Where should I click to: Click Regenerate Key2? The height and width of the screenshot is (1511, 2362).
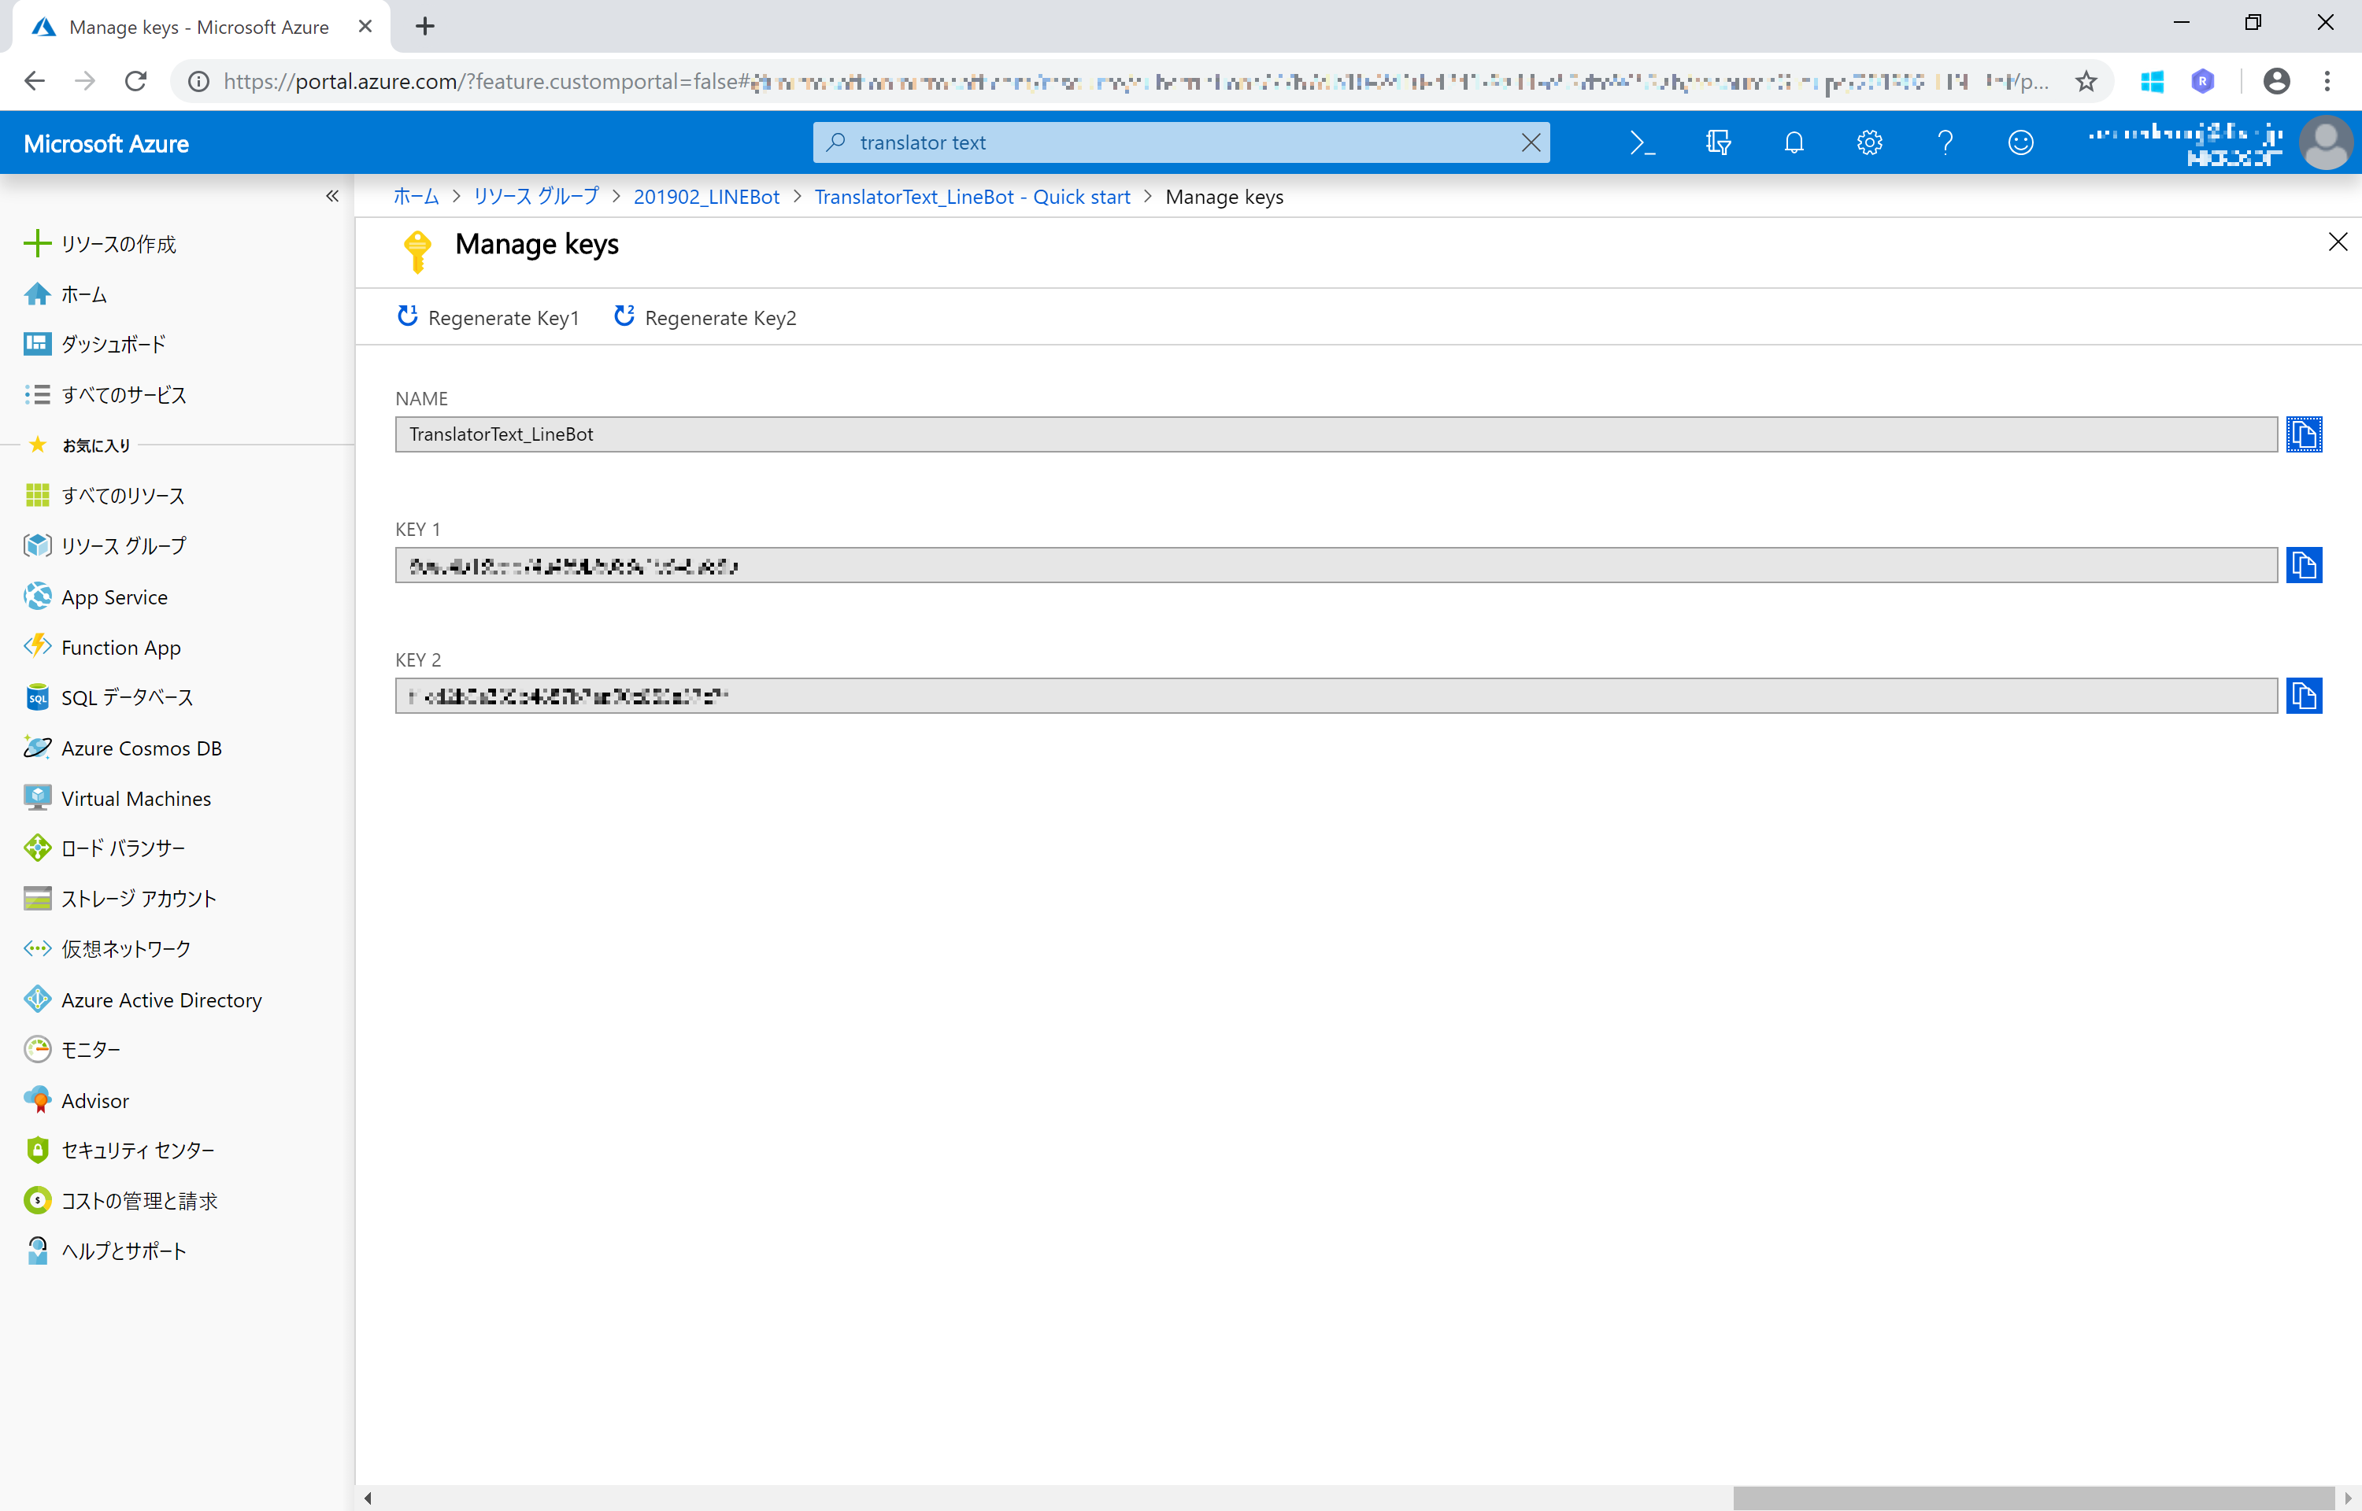point(705,317)
